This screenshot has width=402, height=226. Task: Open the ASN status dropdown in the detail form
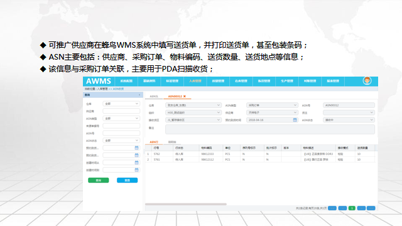pyautogui.click(x=349, y=120)
